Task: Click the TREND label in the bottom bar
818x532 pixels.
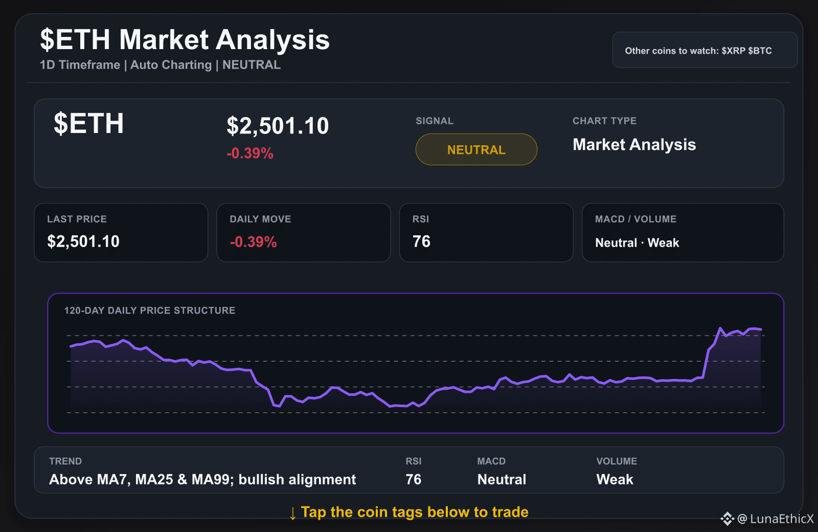Action: [65, 461]
